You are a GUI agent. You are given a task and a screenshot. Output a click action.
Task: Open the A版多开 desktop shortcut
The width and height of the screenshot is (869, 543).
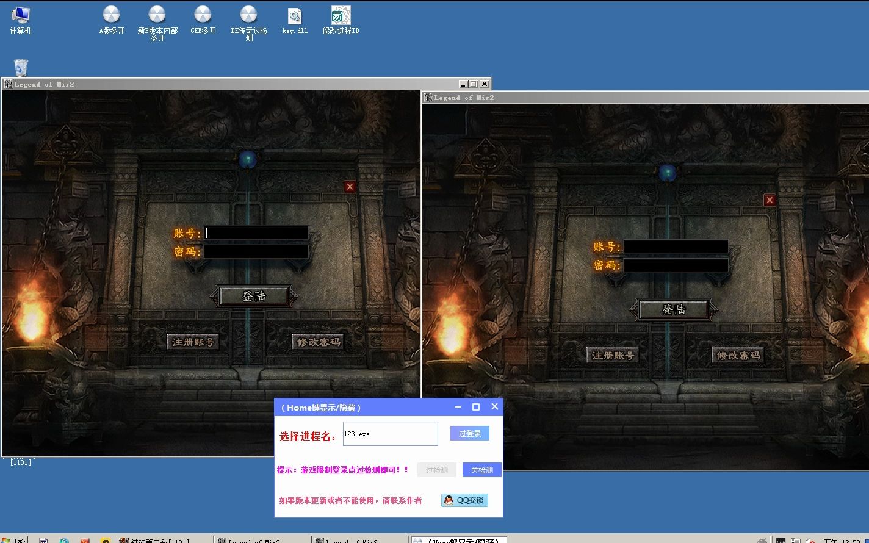click(112, 20)
